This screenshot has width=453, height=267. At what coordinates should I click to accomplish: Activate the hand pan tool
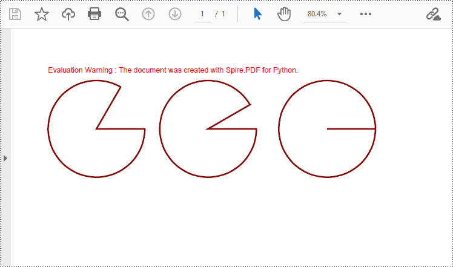click(284, 14)
